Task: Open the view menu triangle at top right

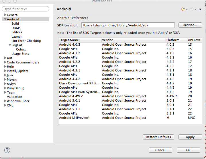Action: (x=200, y=9)
